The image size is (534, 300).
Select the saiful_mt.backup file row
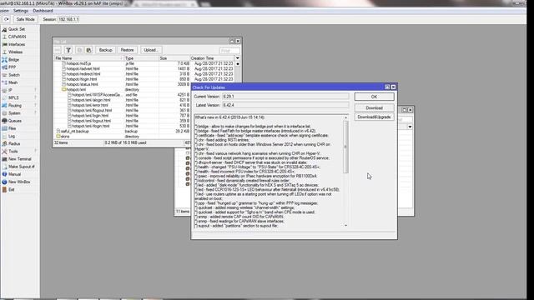pyautogui.click(x=123, y=132)
